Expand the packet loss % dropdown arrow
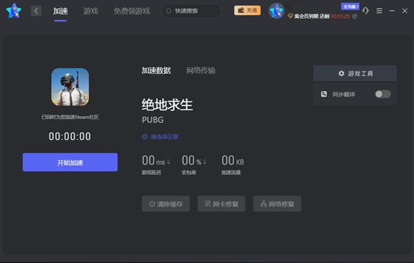The height and width of the screenshot is (263, 414). click(x=205, y=161)
